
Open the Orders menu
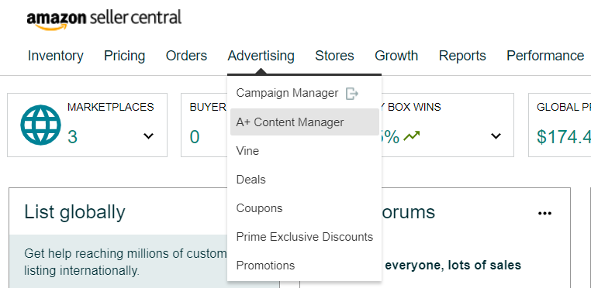pyautogui.click(x=186, y=56)
